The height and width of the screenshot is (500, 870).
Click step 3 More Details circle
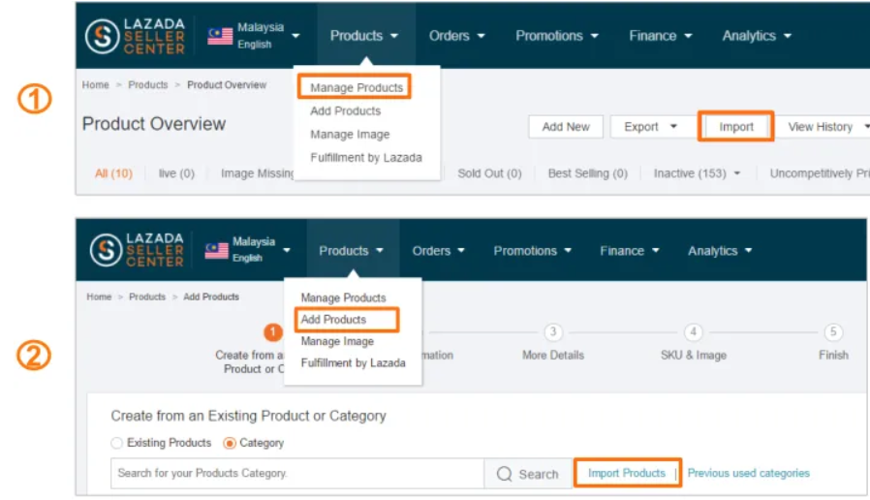(x=552, y=331)
